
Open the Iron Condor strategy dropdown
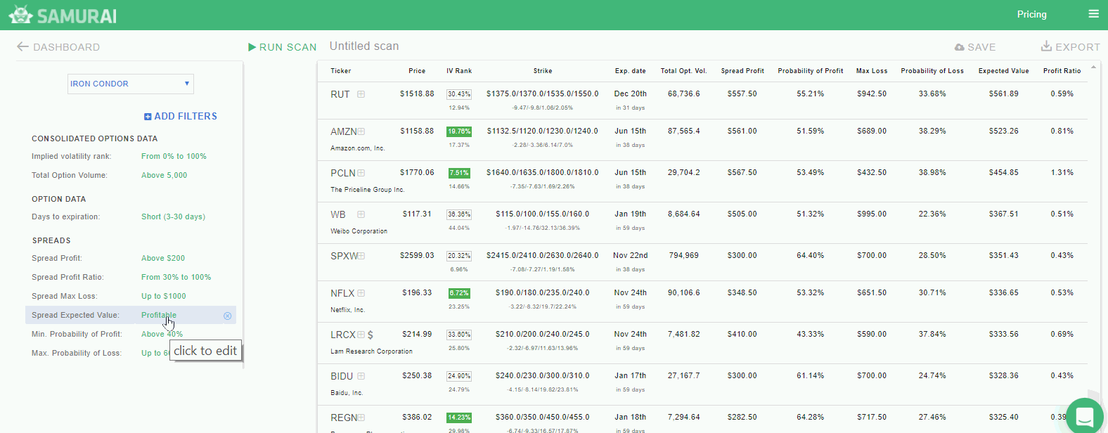131,84
